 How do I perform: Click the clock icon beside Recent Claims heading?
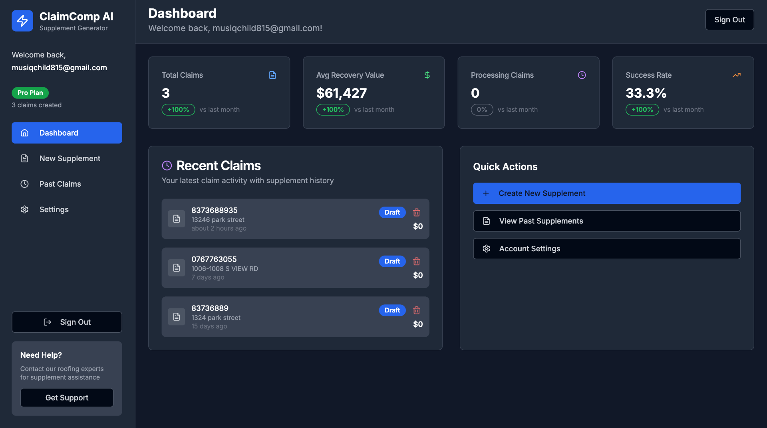coord(167,166)
